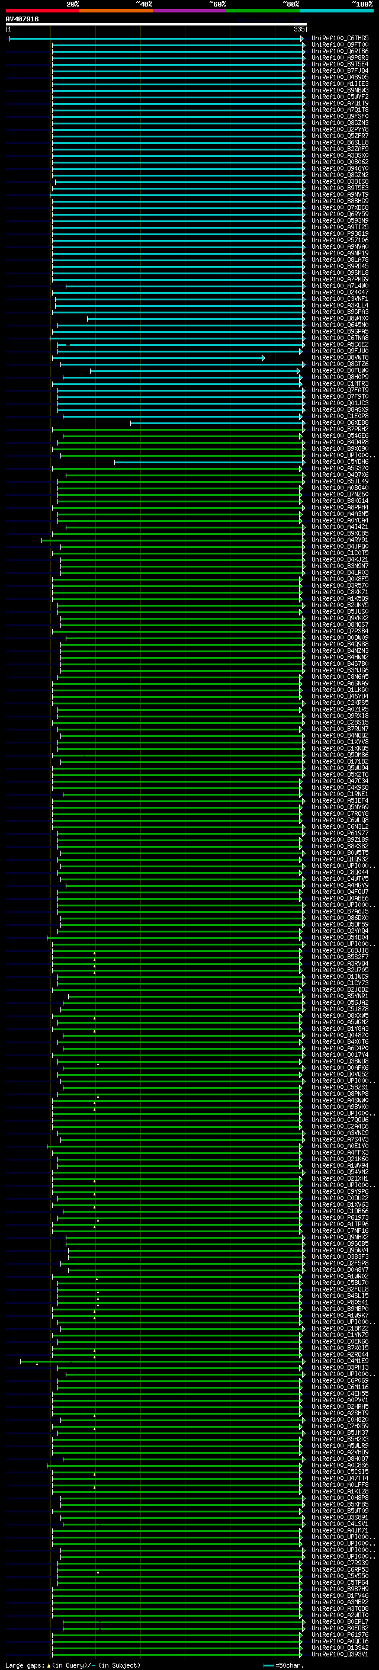This screenshot has width=379, height=1670.
Task: Select label UniRef100_Q2PYY8
Action: pyautogui.click(x=340, y=130)
